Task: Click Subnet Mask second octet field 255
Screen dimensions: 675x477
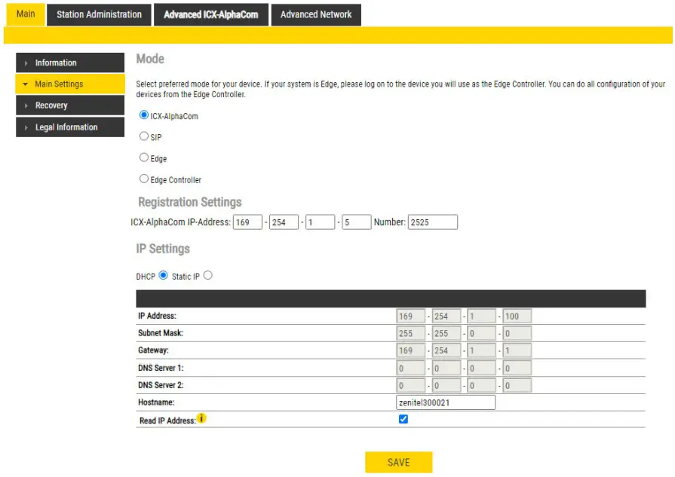Action: [446, 333]
